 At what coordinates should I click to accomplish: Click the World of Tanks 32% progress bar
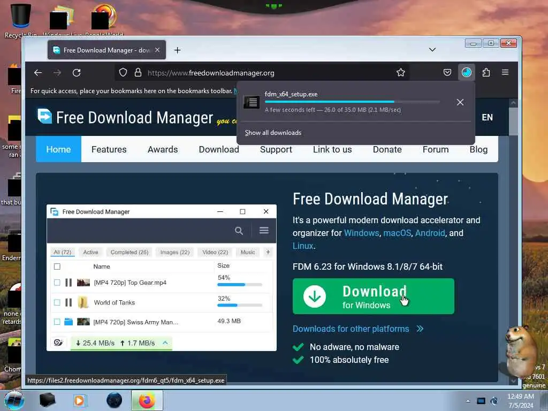click(239, 305)
